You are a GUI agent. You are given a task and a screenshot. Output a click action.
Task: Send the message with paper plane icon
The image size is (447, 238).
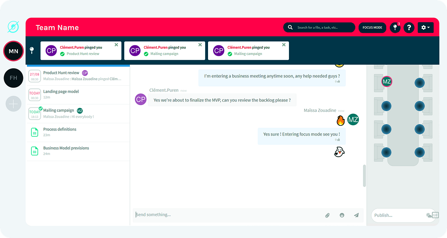356,215
